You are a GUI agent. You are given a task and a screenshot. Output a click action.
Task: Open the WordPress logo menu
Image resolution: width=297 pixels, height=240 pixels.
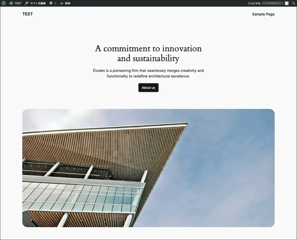coord(4,3)
